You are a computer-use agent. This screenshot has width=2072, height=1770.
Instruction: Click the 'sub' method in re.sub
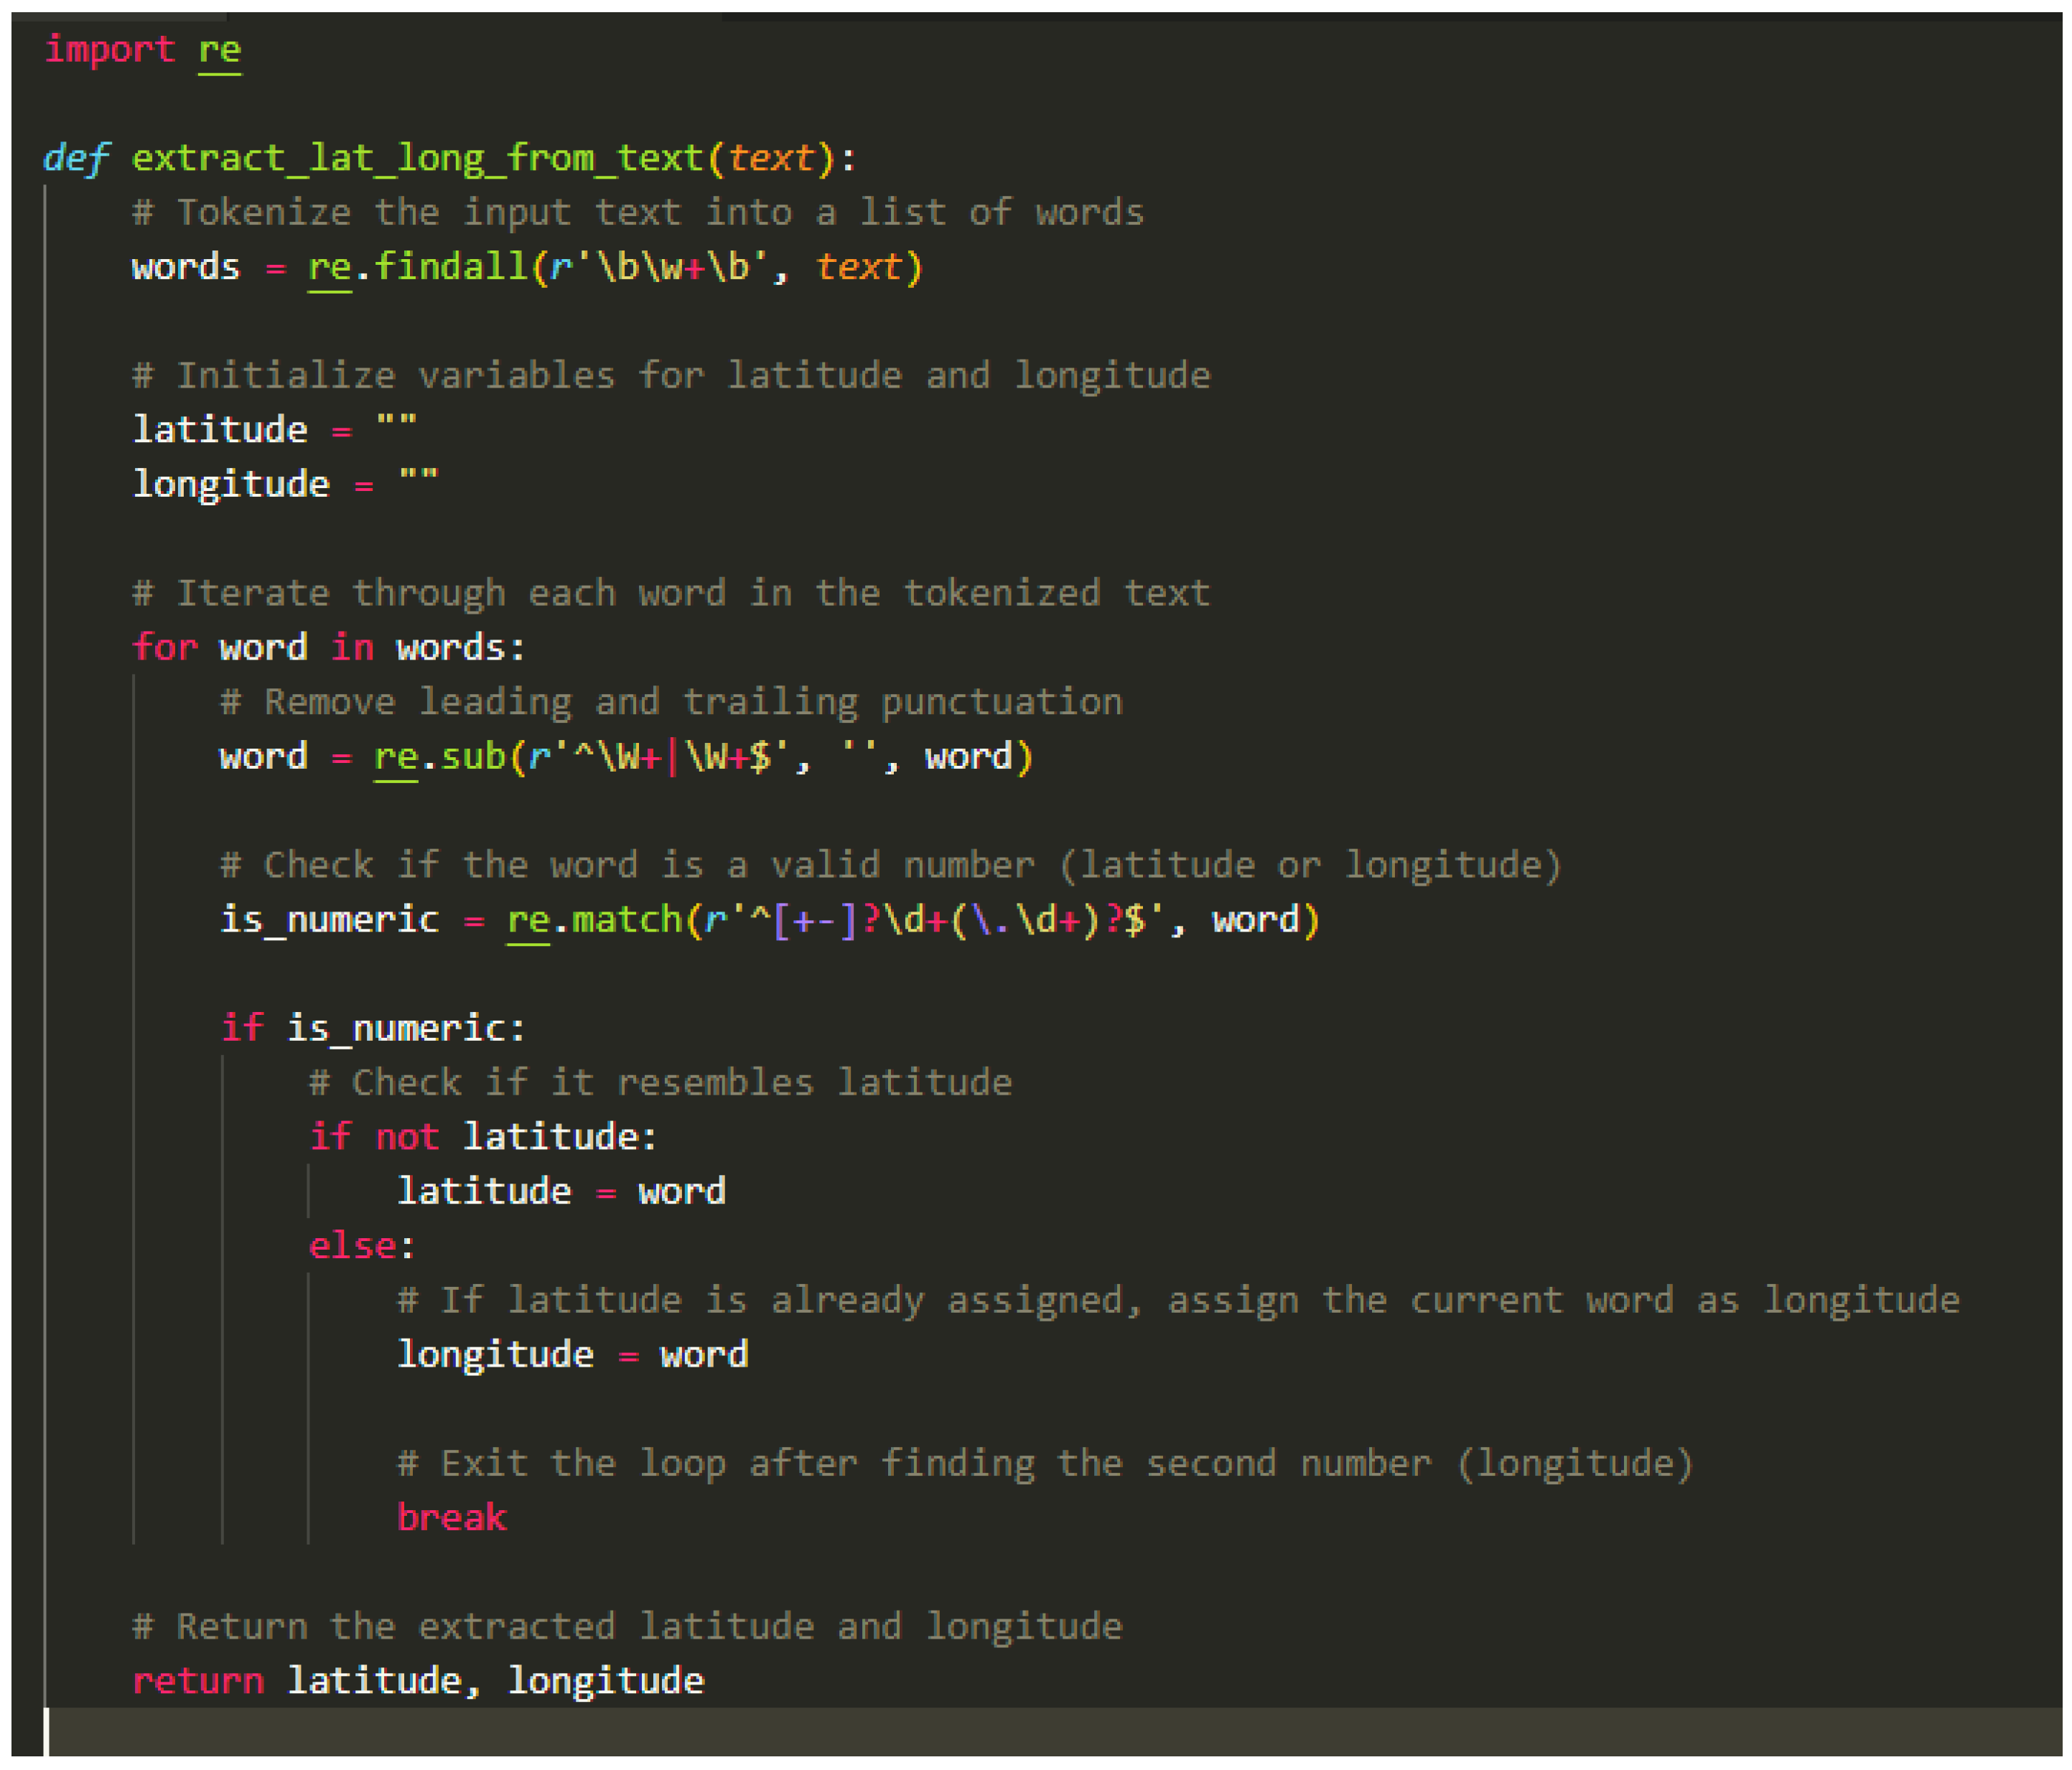click(x=472, y=756)
